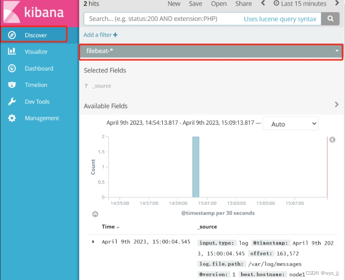This screenshot has height=280, width=345.
Task: Click the Kibana logo
Action: [33, 12]
